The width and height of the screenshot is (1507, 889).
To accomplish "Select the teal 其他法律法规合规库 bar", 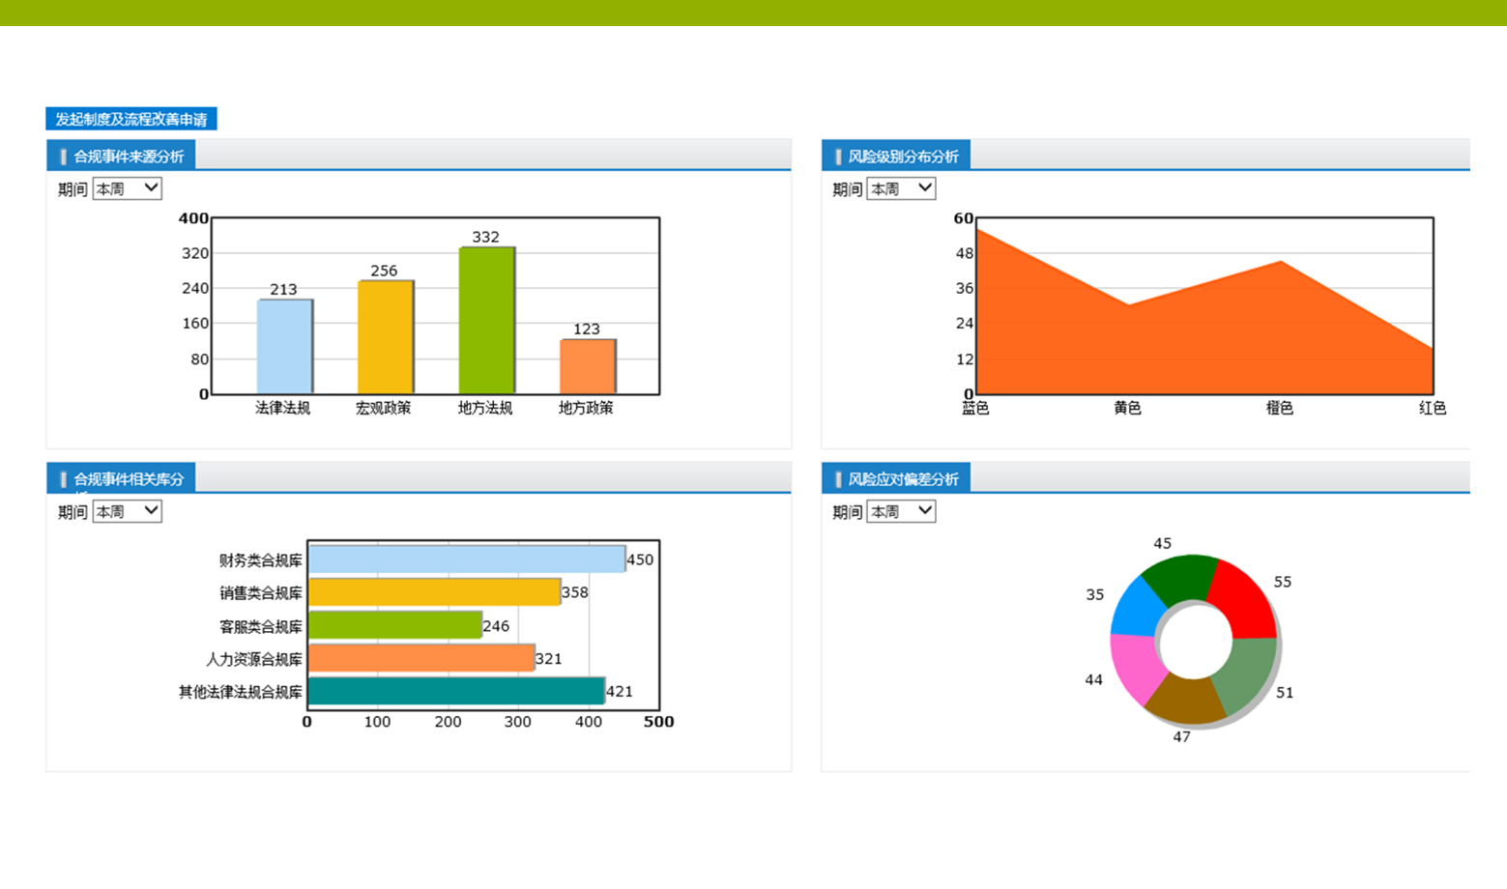I will pos(455,691).
